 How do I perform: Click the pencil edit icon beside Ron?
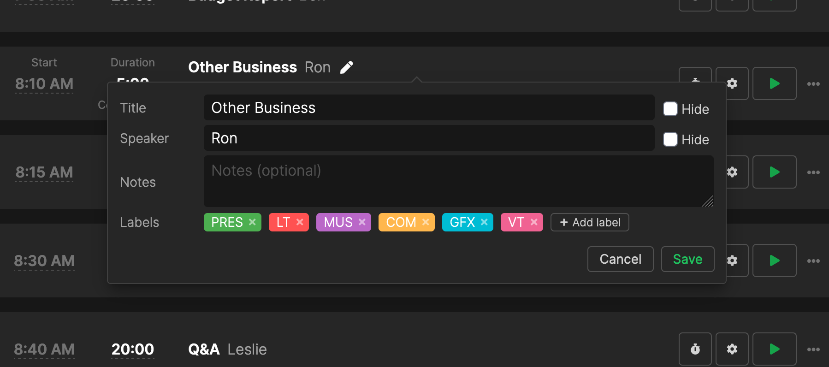(347, 67)
